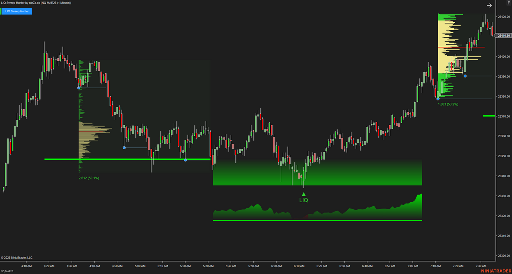This screenshot has height=274, width=512.
Task: Click the 6:40 AM time axis label
Action: (x=367, y=266)
